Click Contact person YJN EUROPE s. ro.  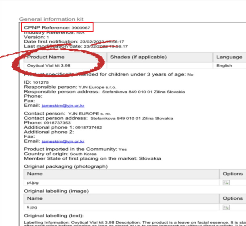click(x=68, y=114)
